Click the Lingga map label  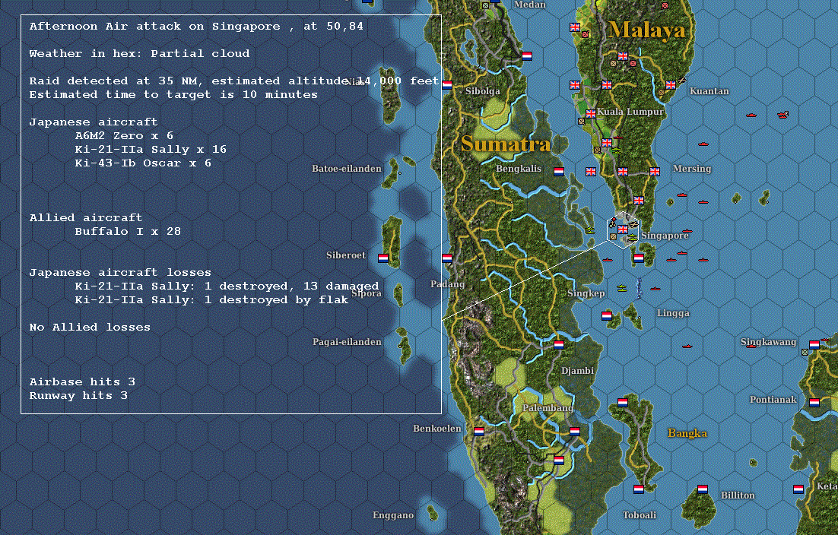click(673, 313)
